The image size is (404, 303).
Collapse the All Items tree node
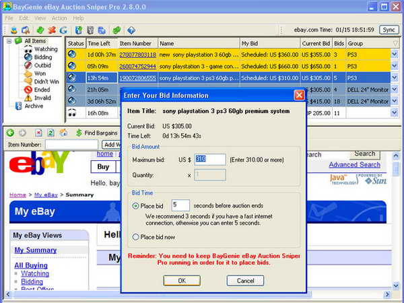pos(9,41)
